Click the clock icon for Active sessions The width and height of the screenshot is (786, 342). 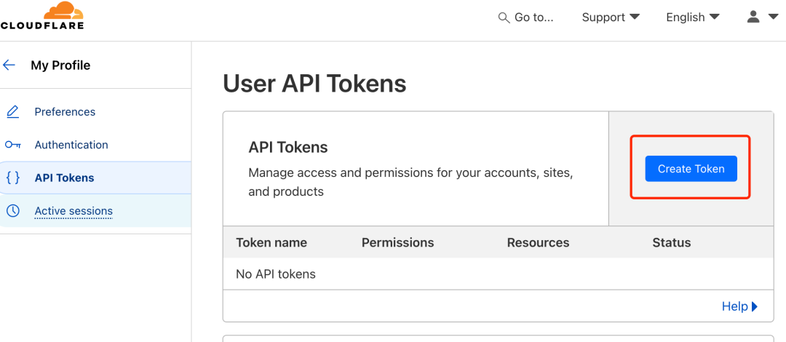(x=12, y=210)
